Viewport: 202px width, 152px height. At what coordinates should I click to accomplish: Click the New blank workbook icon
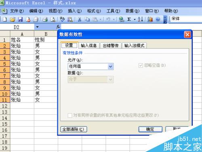[x=5, y=19]
